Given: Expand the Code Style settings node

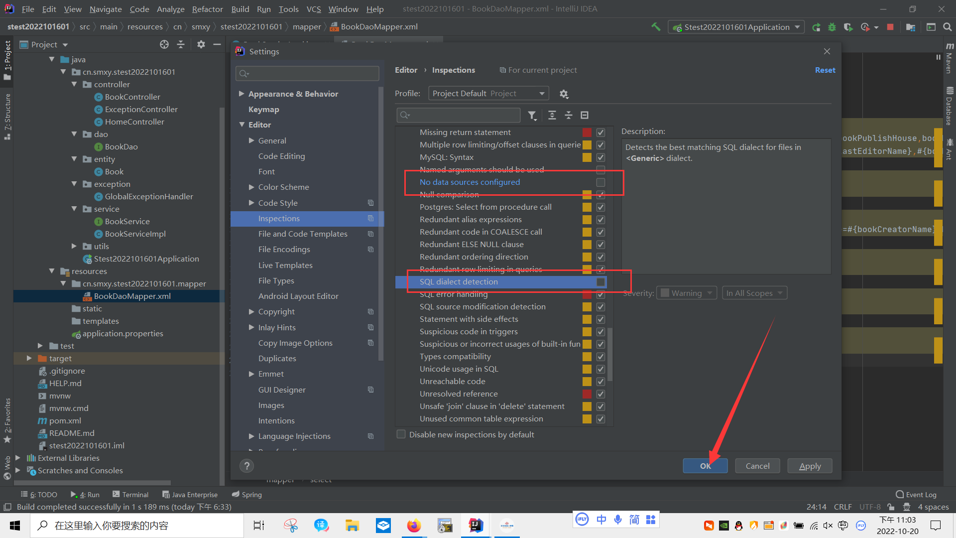Looking at the screenshot, I should pos(251,203).
